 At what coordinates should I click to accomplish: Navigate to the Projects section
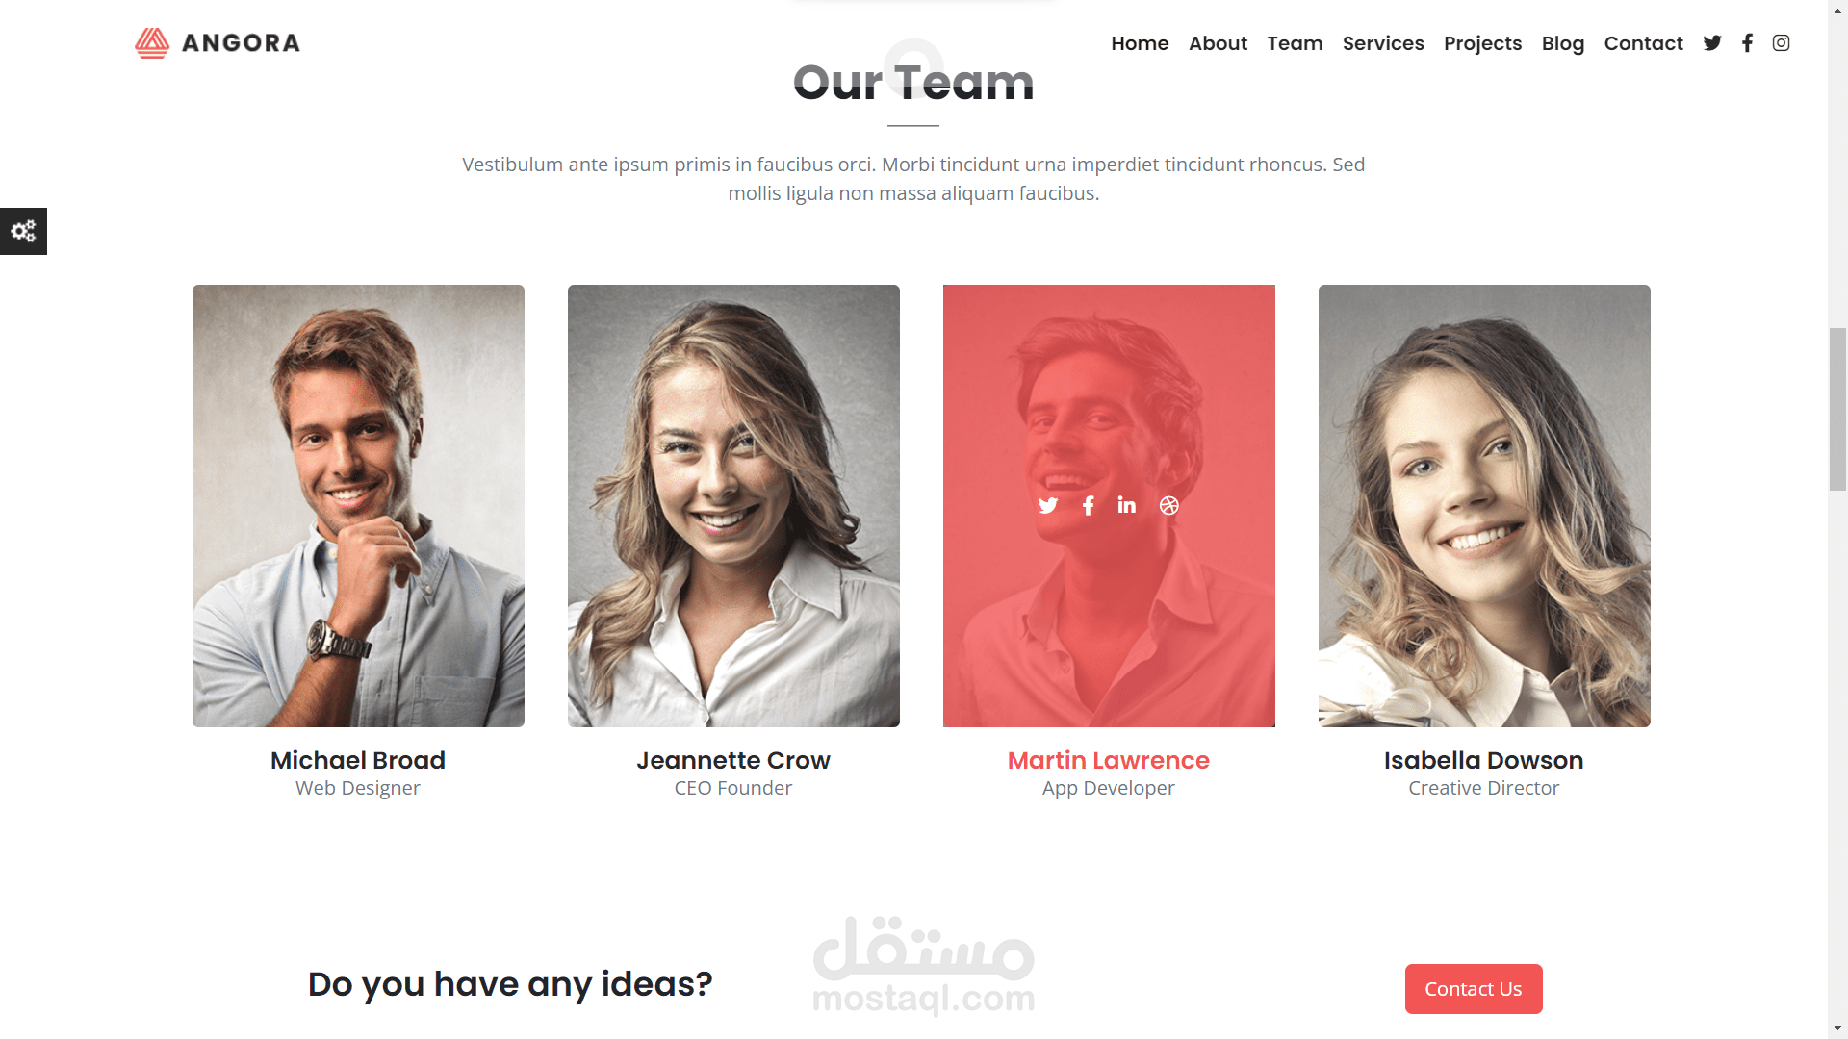point(1482,43)
